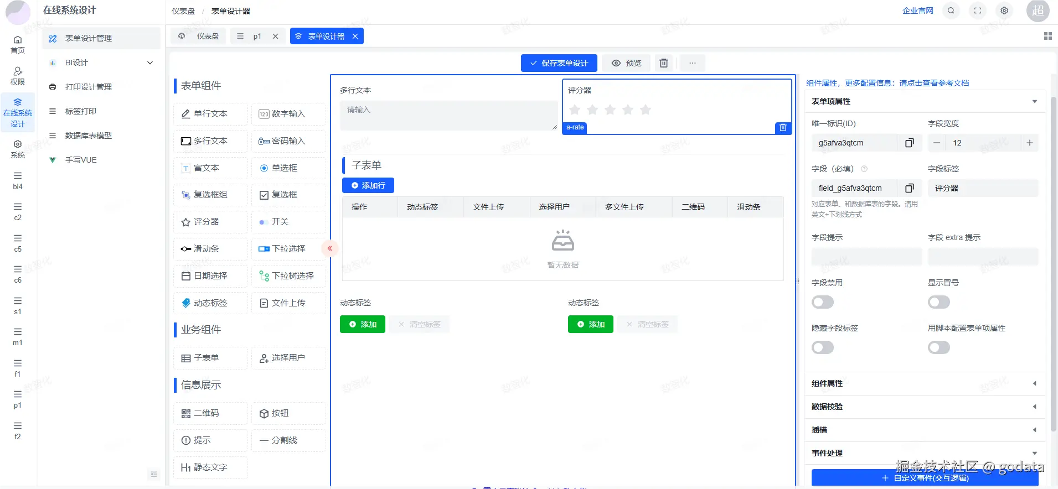1058x489 pixels.
Task: Copy the field name field_g5afva3qtcm
Action: click(909, 188)
